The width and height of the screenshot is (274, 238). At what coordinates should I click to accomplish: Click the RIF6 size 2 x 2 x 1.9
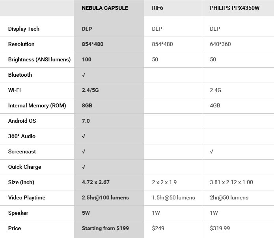(x=164, y=182)
